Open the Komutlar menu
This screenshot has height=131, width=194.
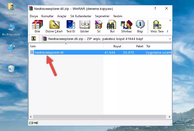tap(47, 16)
